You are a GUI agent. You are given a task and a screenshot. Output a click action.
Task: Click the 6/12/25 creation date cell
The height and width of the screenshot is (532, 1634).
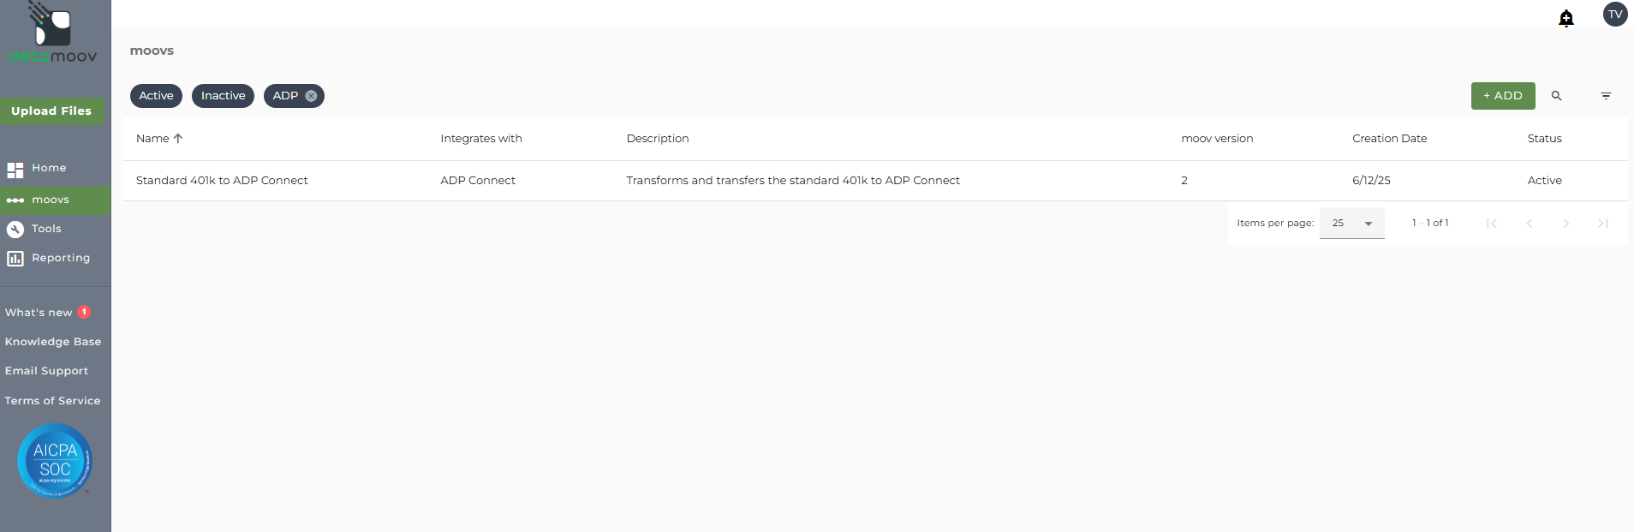(x=1372, y=181)
